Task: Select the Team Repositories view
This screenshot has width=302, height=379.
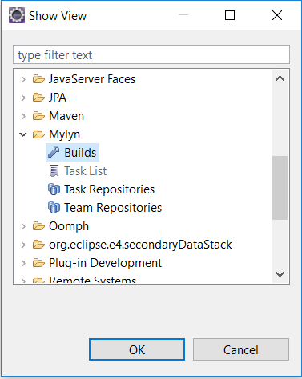Action: coord(113,208)
